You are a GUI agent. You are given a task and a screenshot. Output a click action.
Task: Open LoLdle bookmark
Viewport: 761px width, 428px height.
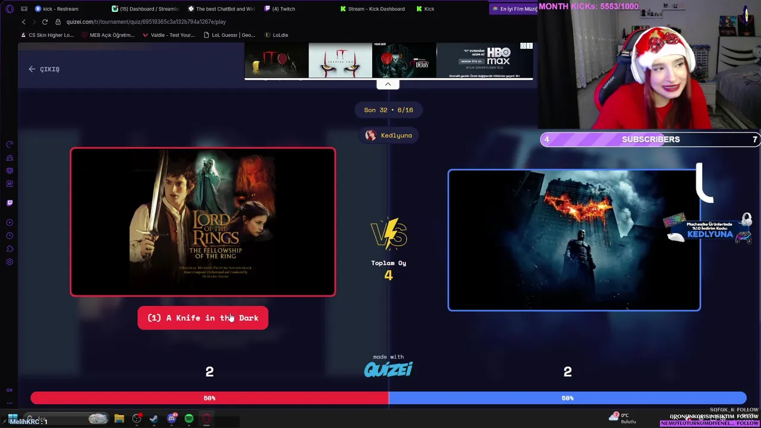[276, 35]
